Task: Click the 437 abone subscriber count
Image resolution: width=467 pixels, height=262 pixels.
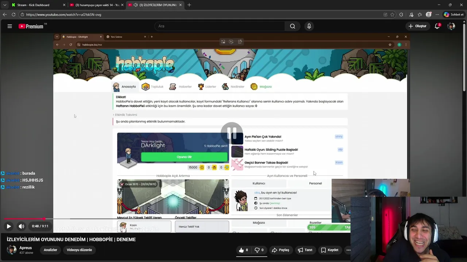Action: pos(26,253)
